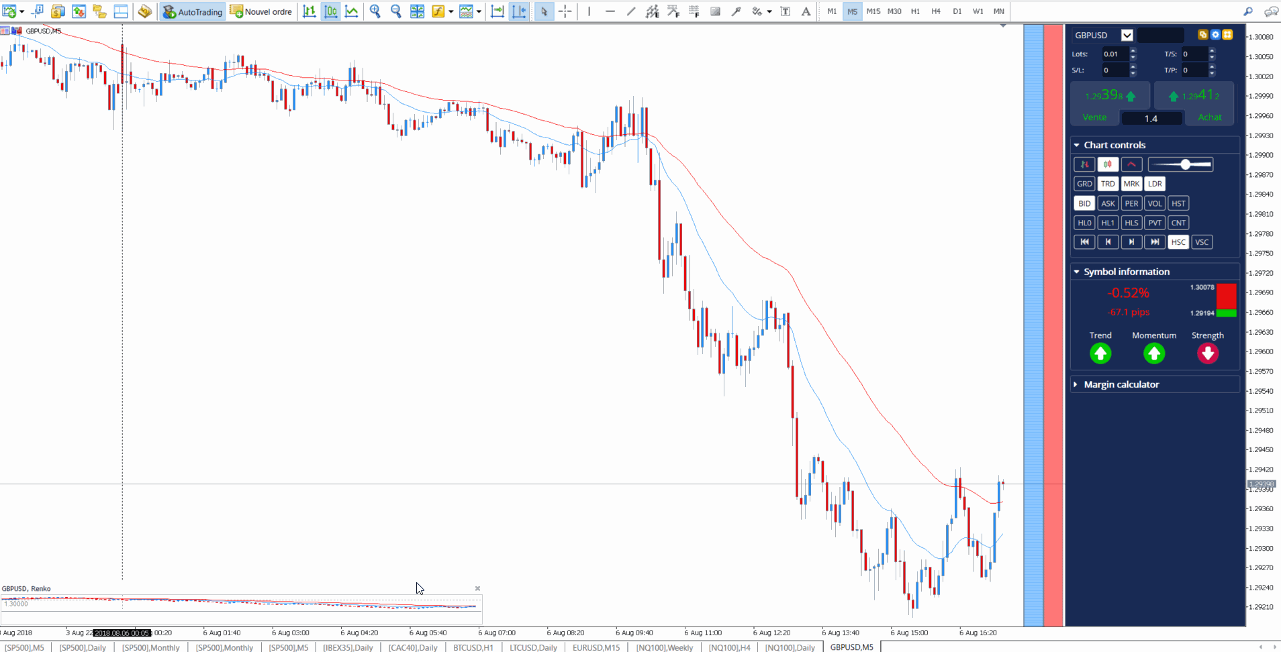Open the [CAC40],Daily chart tab

pyautogui.click(x=413, y=647)
